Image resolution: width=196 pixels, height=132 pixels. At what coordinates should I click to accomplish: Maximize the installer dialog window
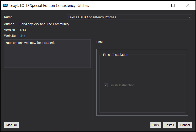173,5
